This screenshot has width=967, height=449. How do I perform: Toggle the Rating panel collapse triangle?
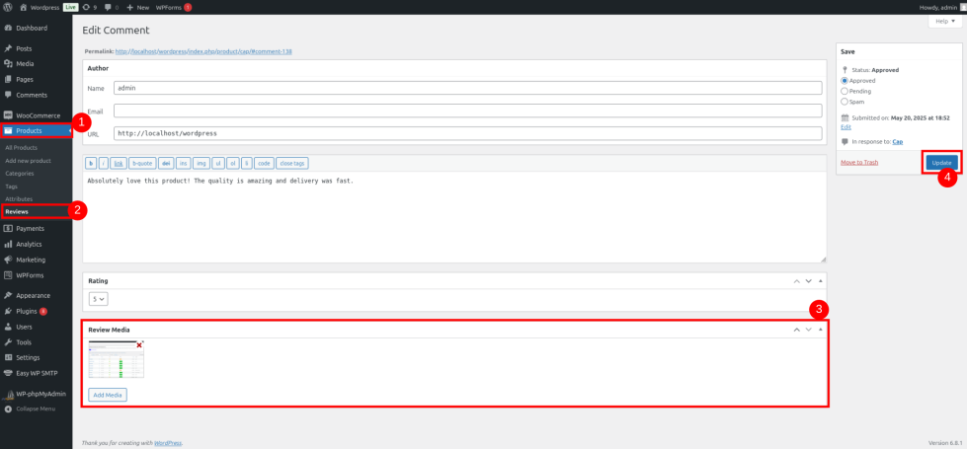click(x=820, y=281)
